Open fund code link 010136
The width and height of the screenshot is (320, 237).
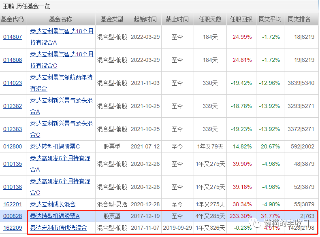coord(13,187)
